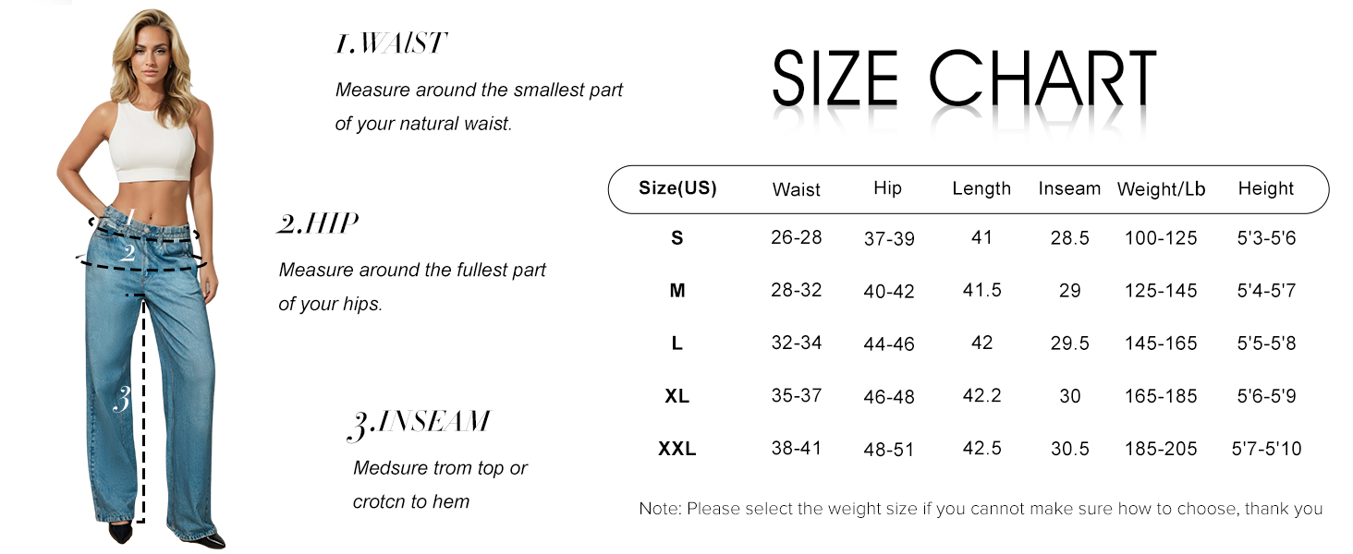The height and width of the screenshot is (554, 1353).
Task: Select the Hip column header
Action: click(x=887, y=188)
